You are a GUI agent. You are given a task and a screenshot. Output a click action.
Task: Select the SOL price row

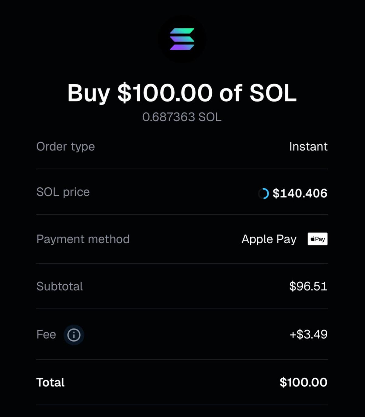click(x=182, y=193)
